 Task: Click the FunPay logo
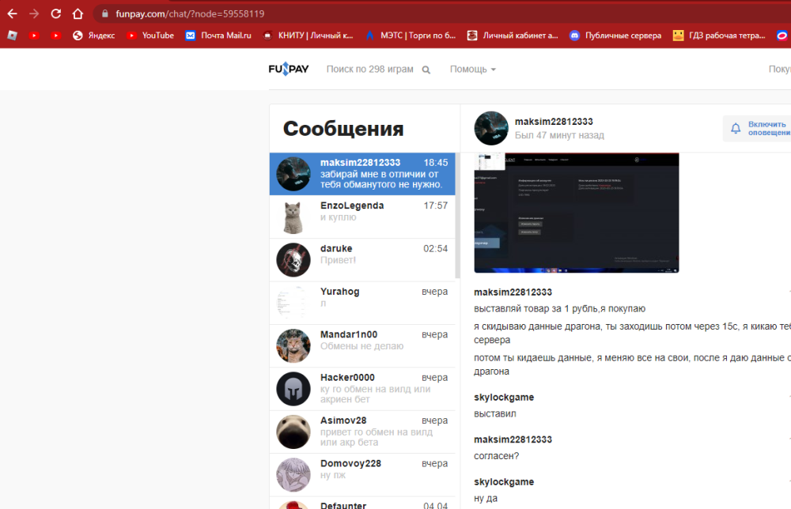coord(289,69)
